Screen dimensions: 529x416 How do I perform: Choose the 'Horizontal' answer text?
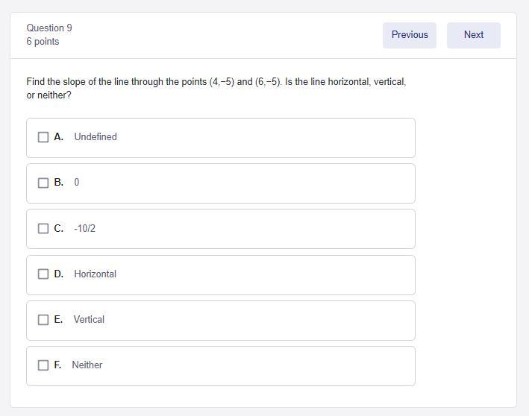pos(96,274)
